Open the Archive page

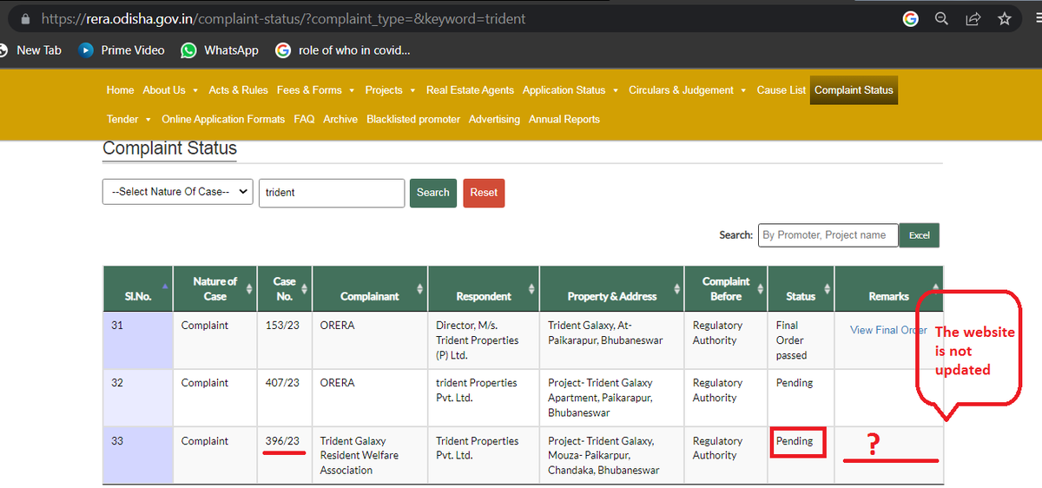pyautogui.click(x=340, y=120)
